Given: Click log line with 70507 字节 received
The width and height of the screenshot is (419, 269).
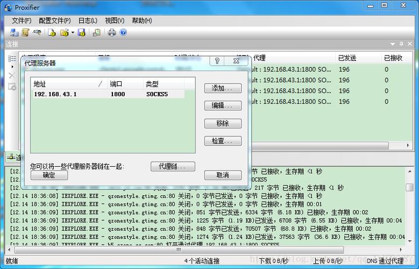Looking at the screenshot, I should tap(190, 229).
